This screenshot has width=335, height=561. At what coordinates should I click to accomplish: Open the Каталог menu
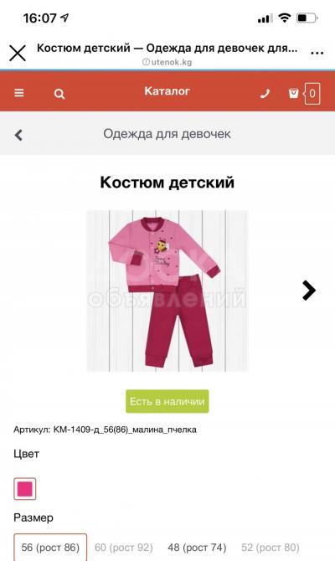click(167, 91)
